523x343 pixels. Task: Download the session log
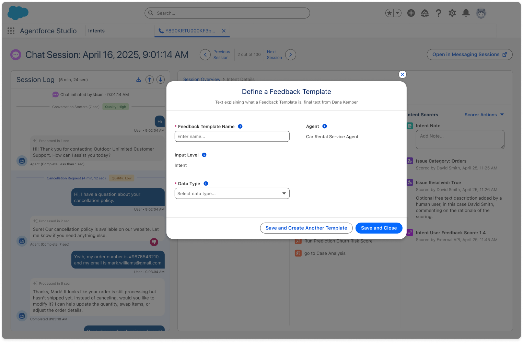139,80
